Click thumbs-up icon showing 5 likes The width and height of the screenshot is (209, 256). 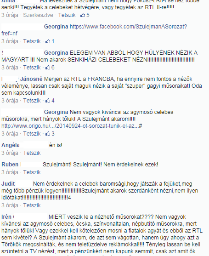(x=83, y=15)
